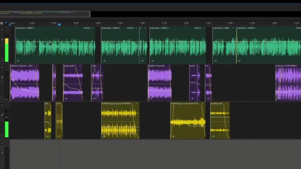The width and height of the screenshot is (301, 169).
Task: Click the 1:40 mark on the time ruler
Action: click(230, 23)
